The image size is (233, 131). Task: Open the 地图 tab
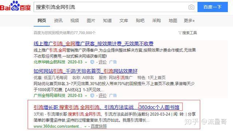pos(173,21)
